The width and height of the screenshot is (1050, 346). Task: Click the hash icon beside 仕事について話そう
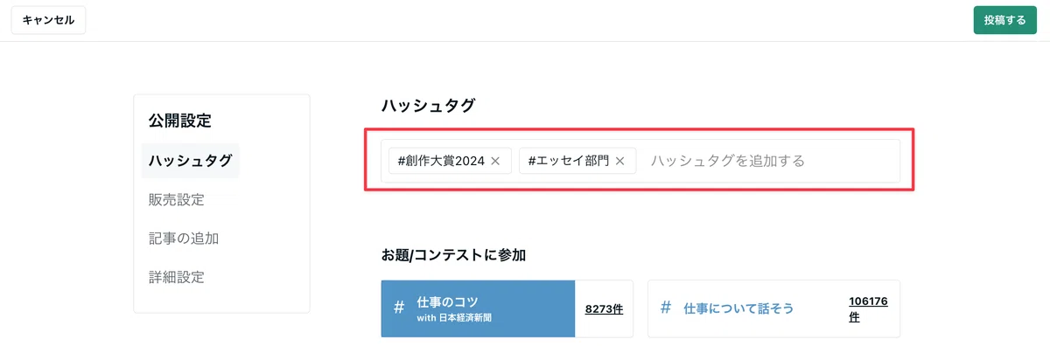(666, 308)
